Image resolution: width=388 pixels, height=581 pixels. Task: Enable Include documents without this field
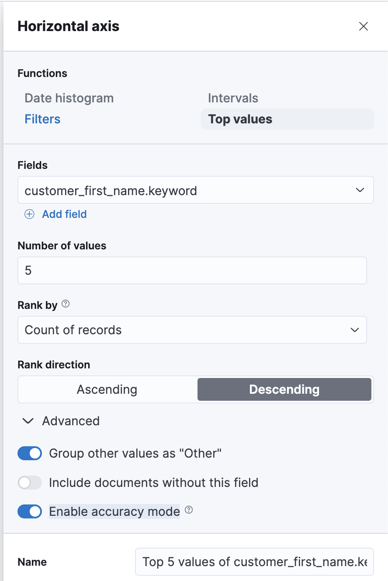(x=29, y=483)
